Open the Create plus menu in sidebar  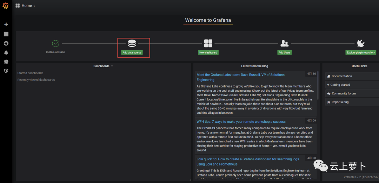6,24
